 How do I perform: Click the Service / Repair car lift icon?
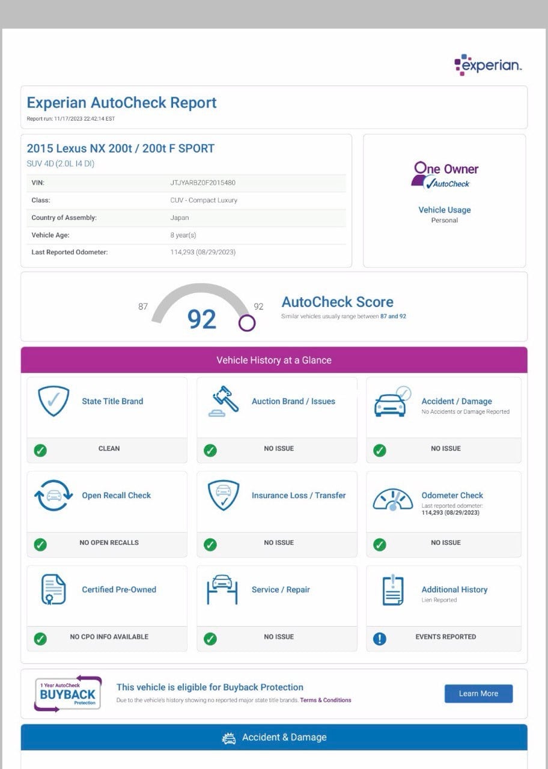click(x=223, y=589)
